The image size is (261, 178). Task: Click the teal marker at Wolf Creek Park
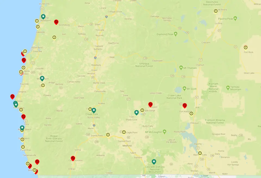[x=94, y=110]
